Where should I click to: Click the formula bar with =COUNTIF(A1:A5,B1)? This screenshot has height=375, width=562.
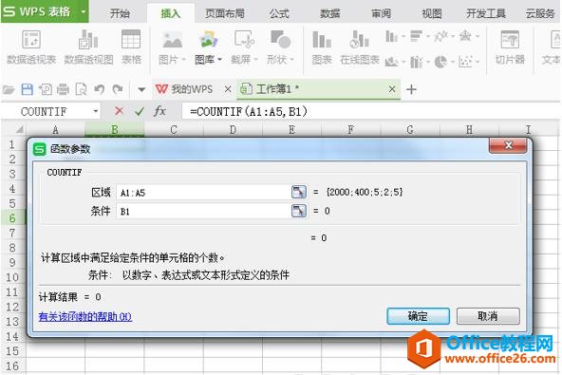pos(370,111)
